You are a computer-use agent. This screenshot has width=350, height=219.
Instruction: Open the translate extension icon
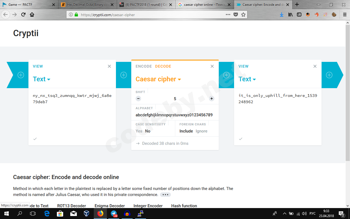point(325,15)
